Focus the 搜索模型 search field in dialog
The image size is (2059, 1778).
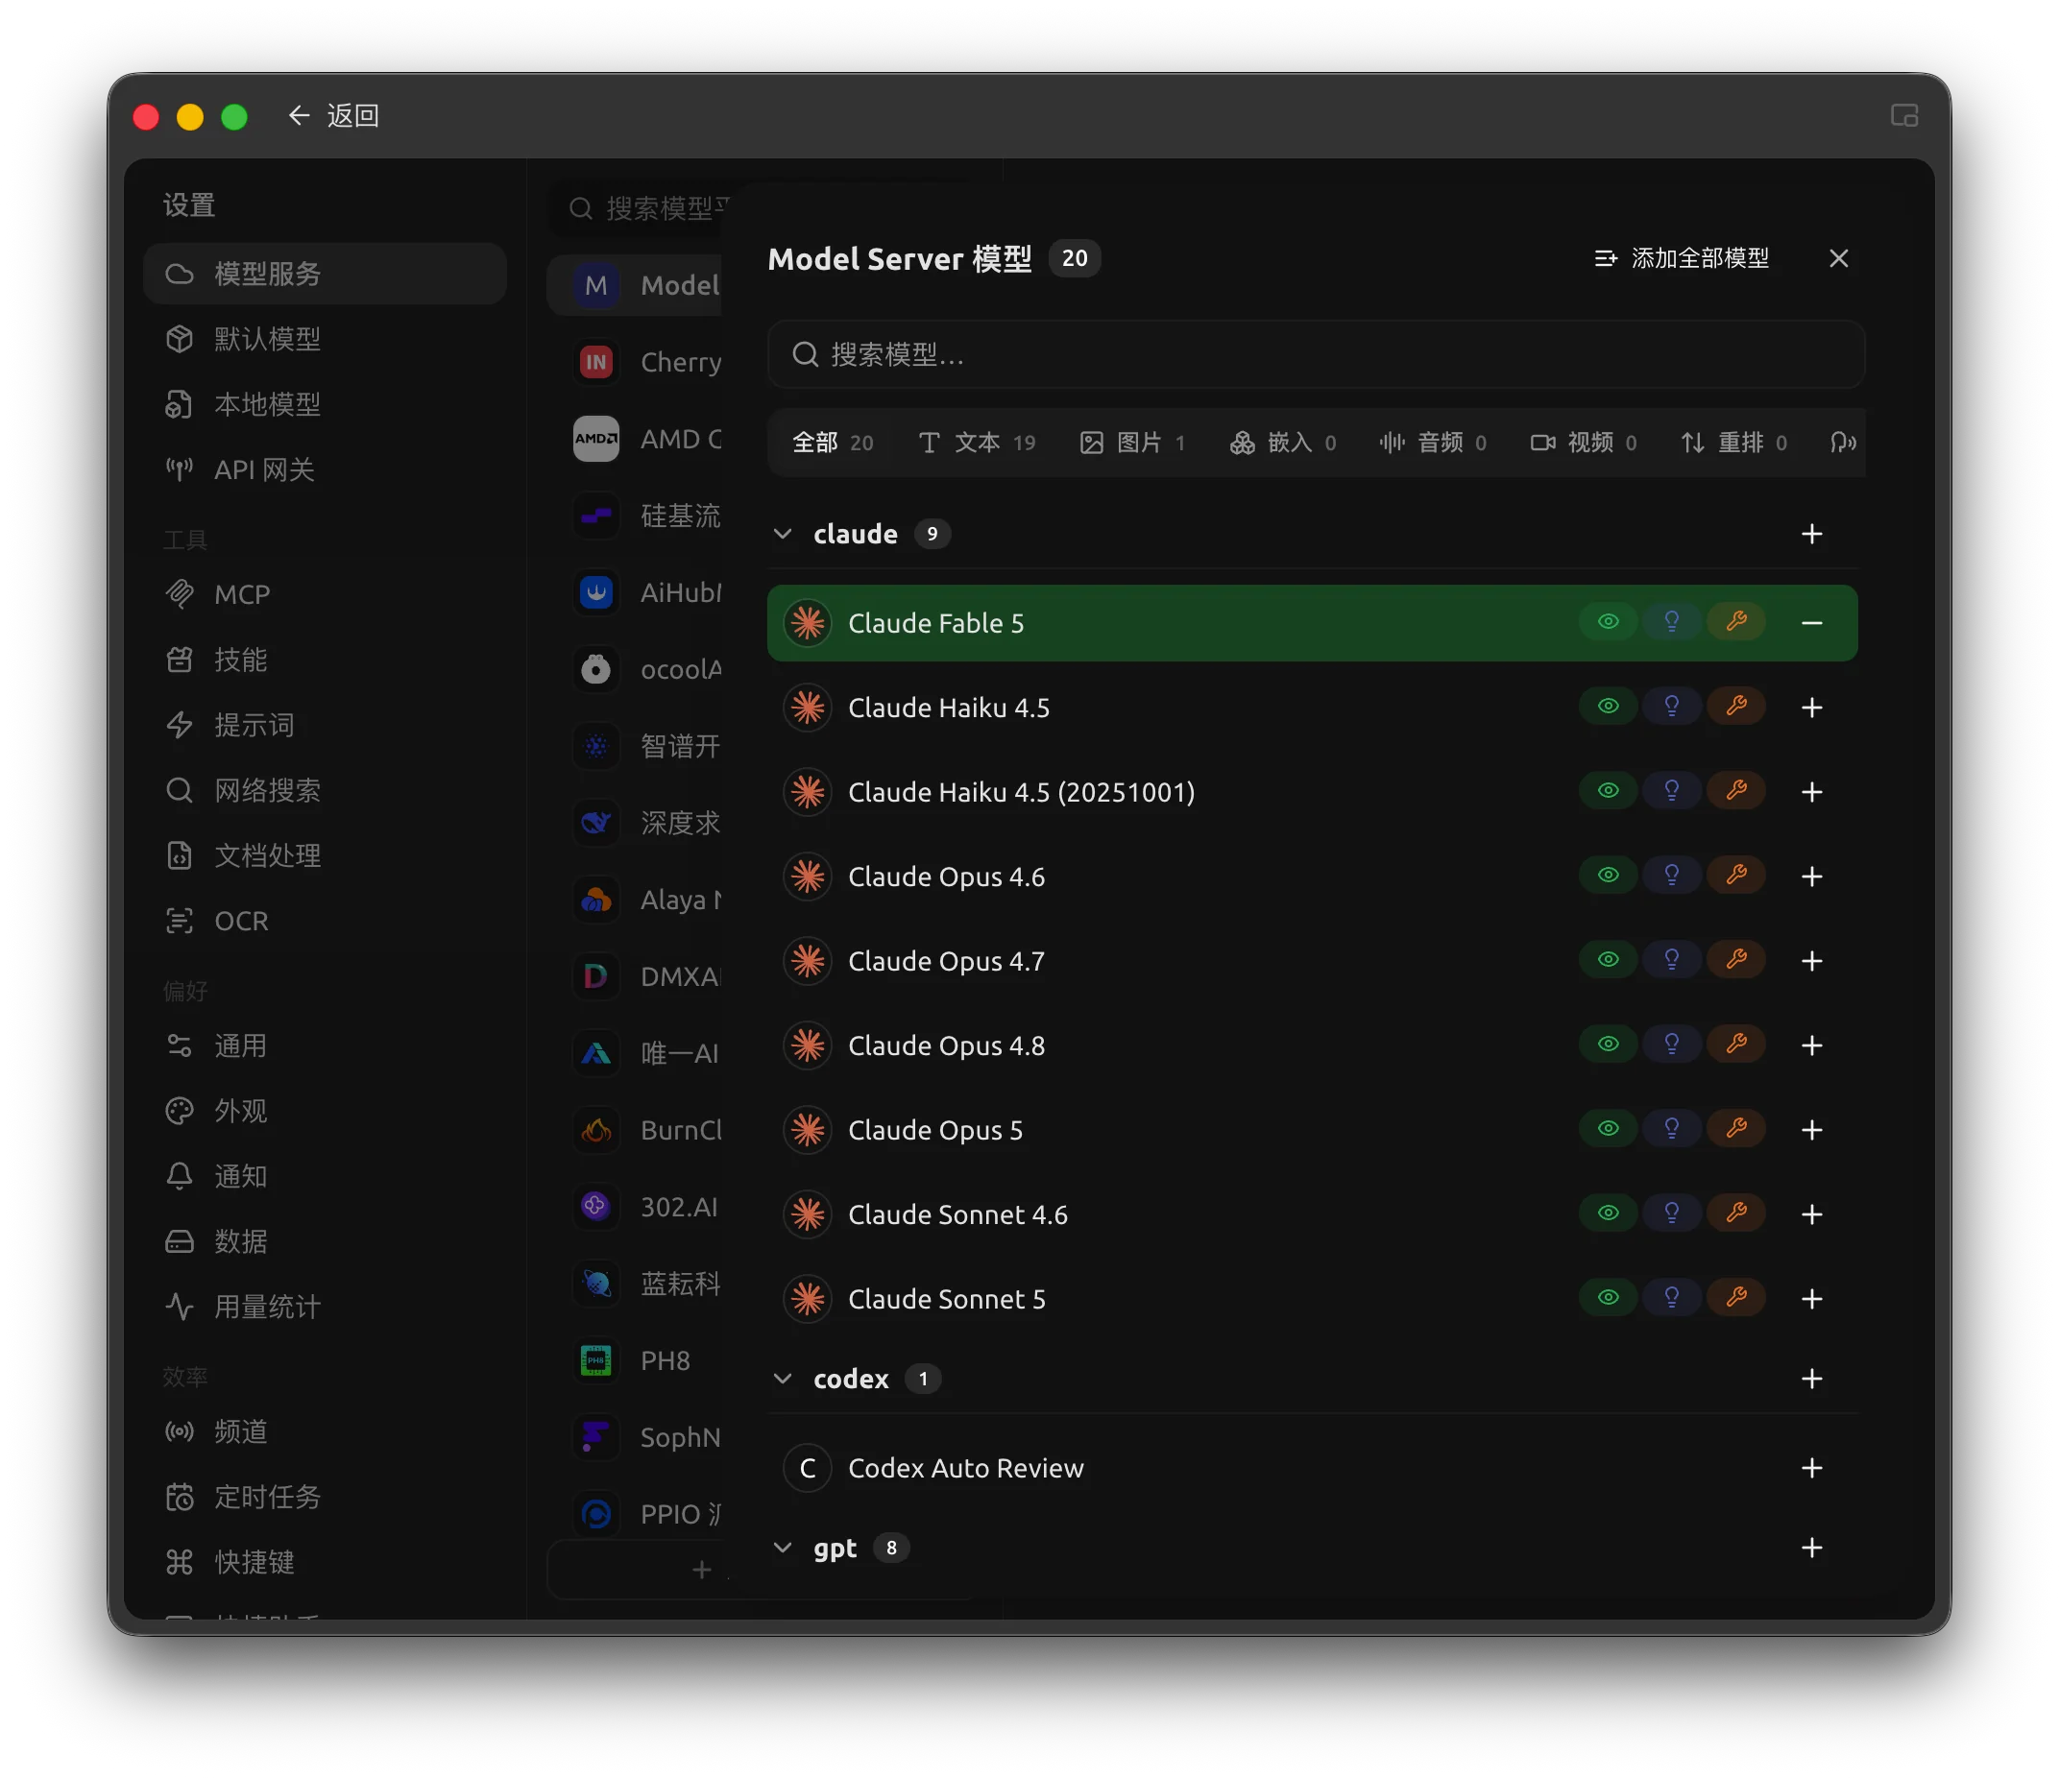[x=1316, y=354]
